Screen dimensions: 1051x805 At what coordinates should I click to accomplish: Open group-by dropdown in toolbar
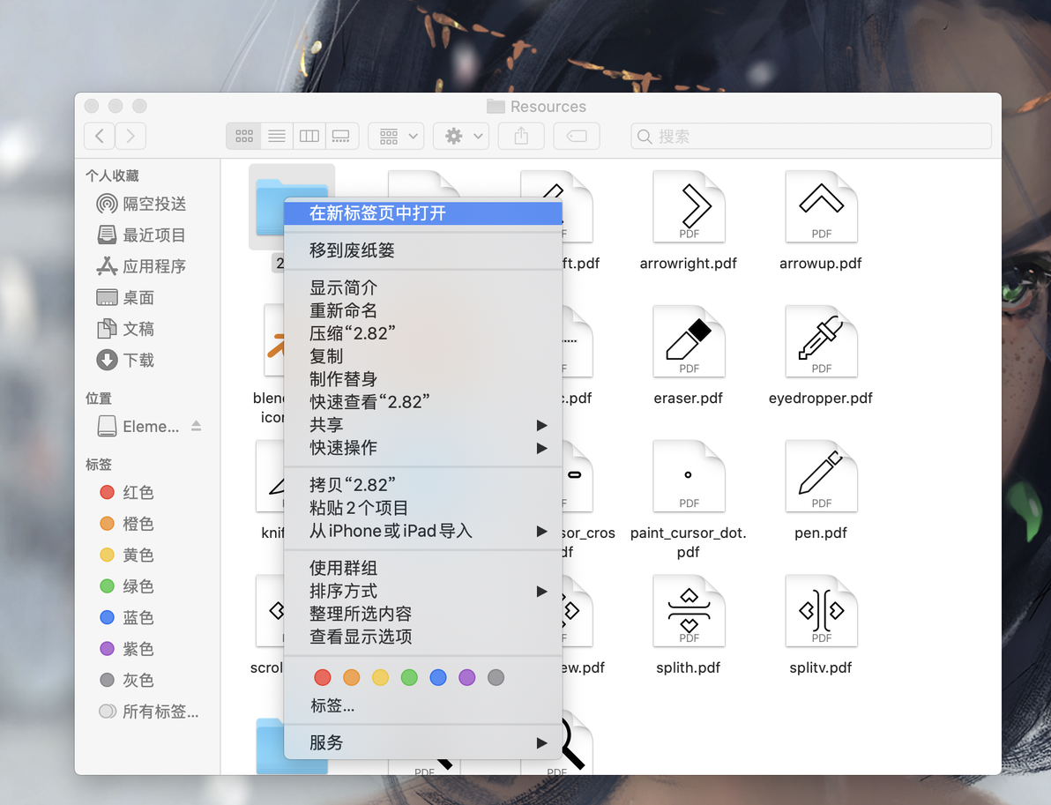(x=396, y=136)
